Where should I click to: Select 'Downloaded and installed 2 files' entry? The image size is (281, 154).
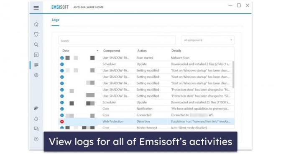201,64
